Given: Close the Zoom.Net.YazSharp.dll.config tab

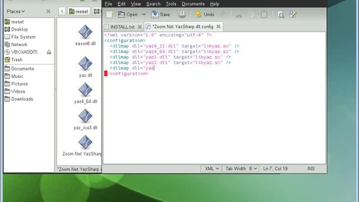Looking at the screenshot, I should [x=218, y=26].
